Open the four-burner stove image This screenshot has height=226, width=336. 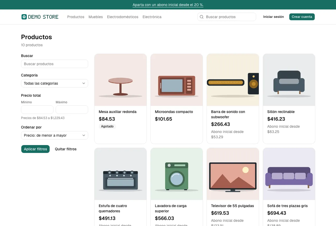120,174
